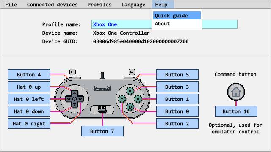Click the home Command button icon

click(x=236, y=92)
